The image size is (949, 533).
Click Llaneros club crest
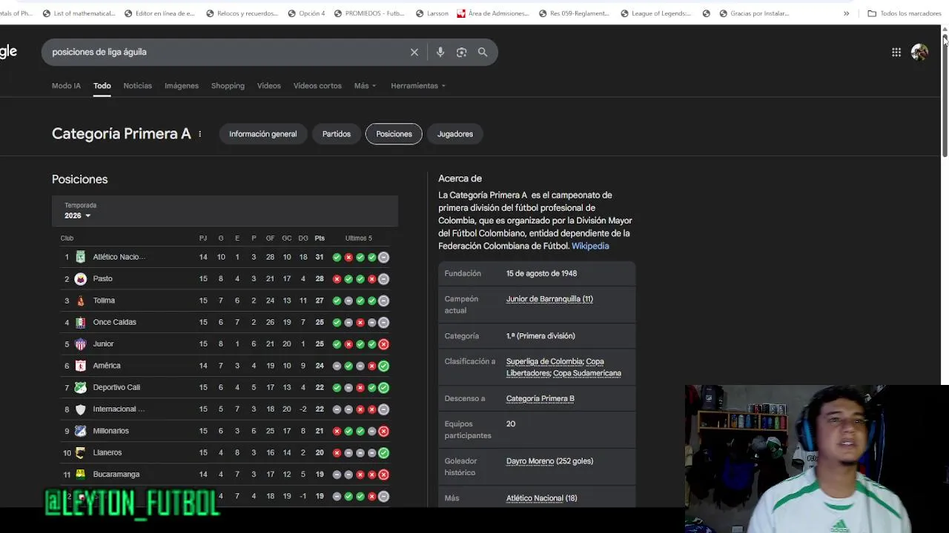coord(80,452)
